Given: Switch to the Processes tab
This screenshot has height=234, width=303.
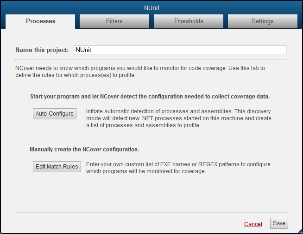Looking at the screenshot, I should tap(40, 21).
